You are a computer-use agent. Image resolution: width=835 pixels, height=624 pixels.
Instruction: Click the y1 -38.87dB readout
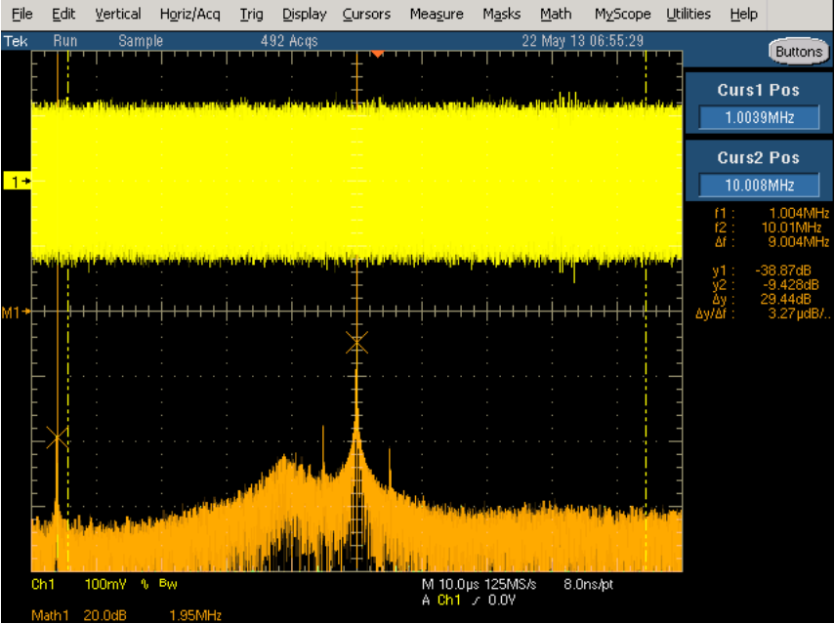click(762, 270)
